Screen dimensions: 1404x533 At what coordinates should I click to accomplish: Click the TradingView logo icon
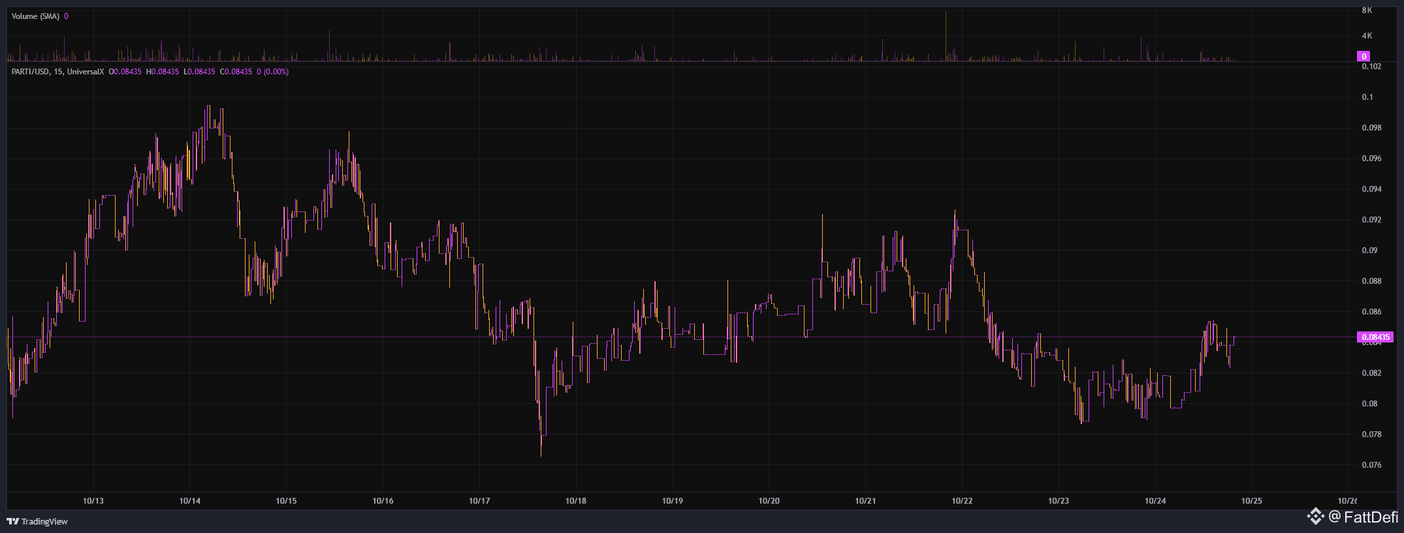(12, 521)
